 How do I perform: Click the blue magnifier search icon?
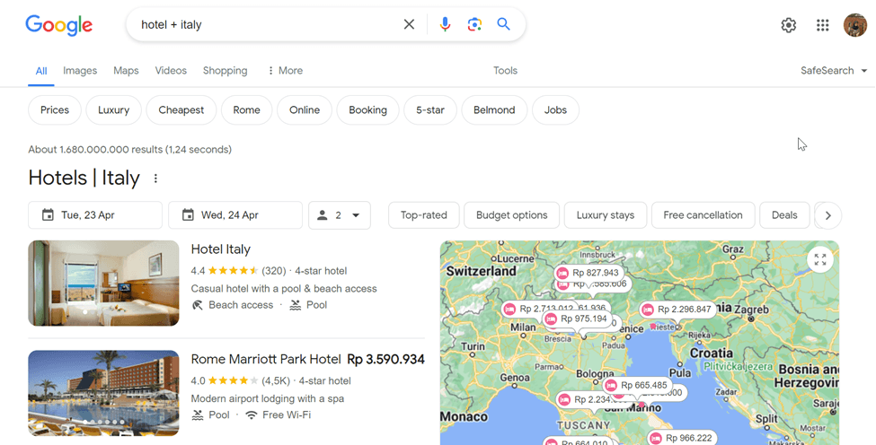tap(503, 24)
